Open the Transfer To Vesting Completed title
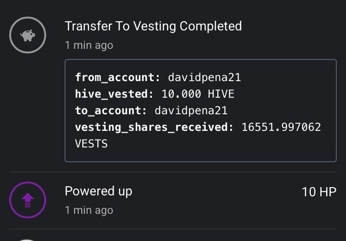This screenshot has width=346, height=241. click(x=153, y=26)
